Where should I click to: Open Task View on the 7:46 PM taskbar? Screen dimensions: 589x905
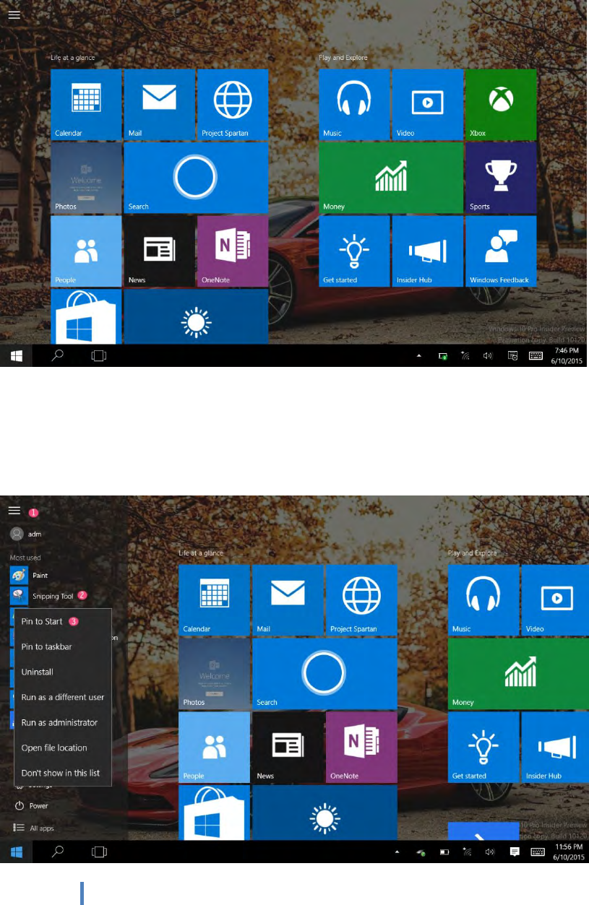(99, 355)
